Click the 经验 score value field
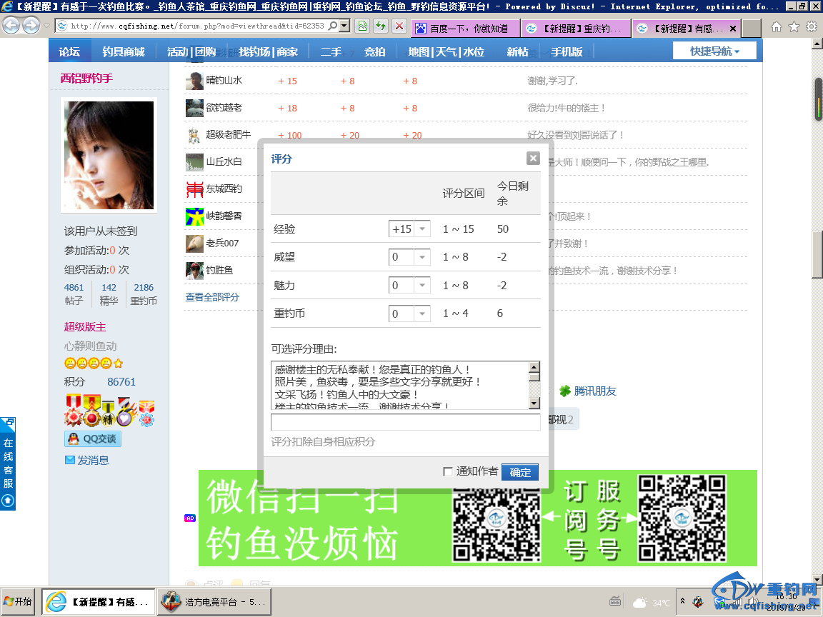Screen dimensions: 823x617 coord(401,229)
